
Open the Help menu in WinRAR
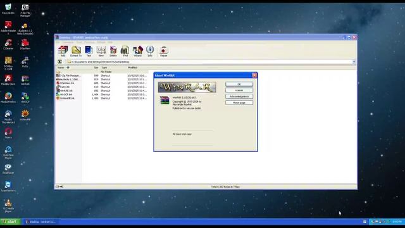point(110,42)
